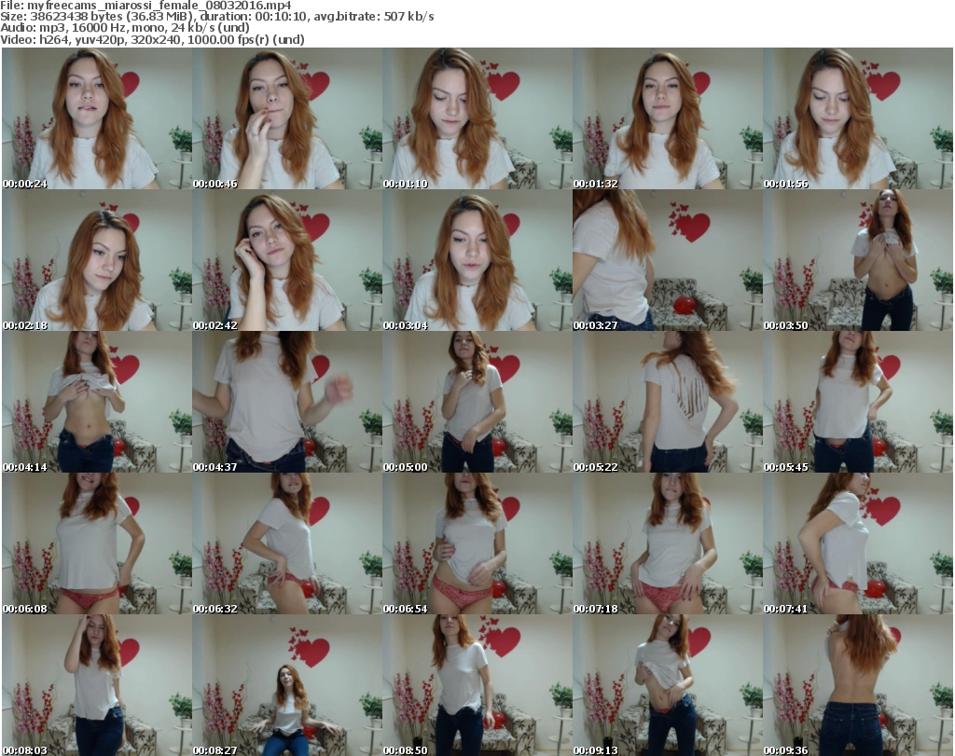Viewport: 955px width, 756px height.
Task: Click the size text '38623438 bytes (36.83 MiB)'
Action: pyautogui.click(x=110, y=17)
